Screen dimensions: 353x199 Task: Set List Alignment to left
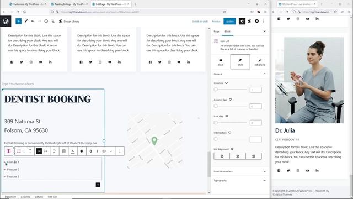pyautogui.click(x=222, y=156)
